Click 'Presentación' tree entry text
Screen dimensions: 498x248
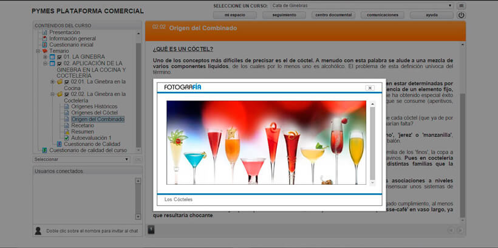[x=64, y=32]
